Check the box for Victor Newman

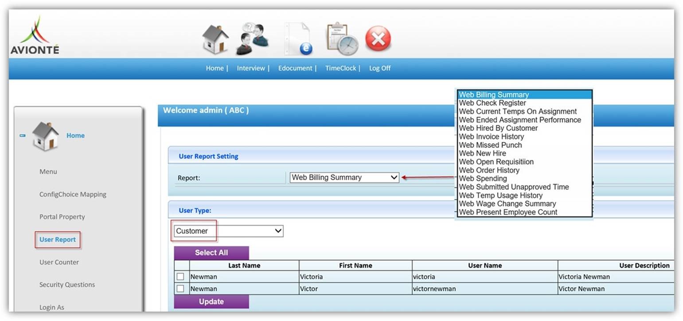180,288
